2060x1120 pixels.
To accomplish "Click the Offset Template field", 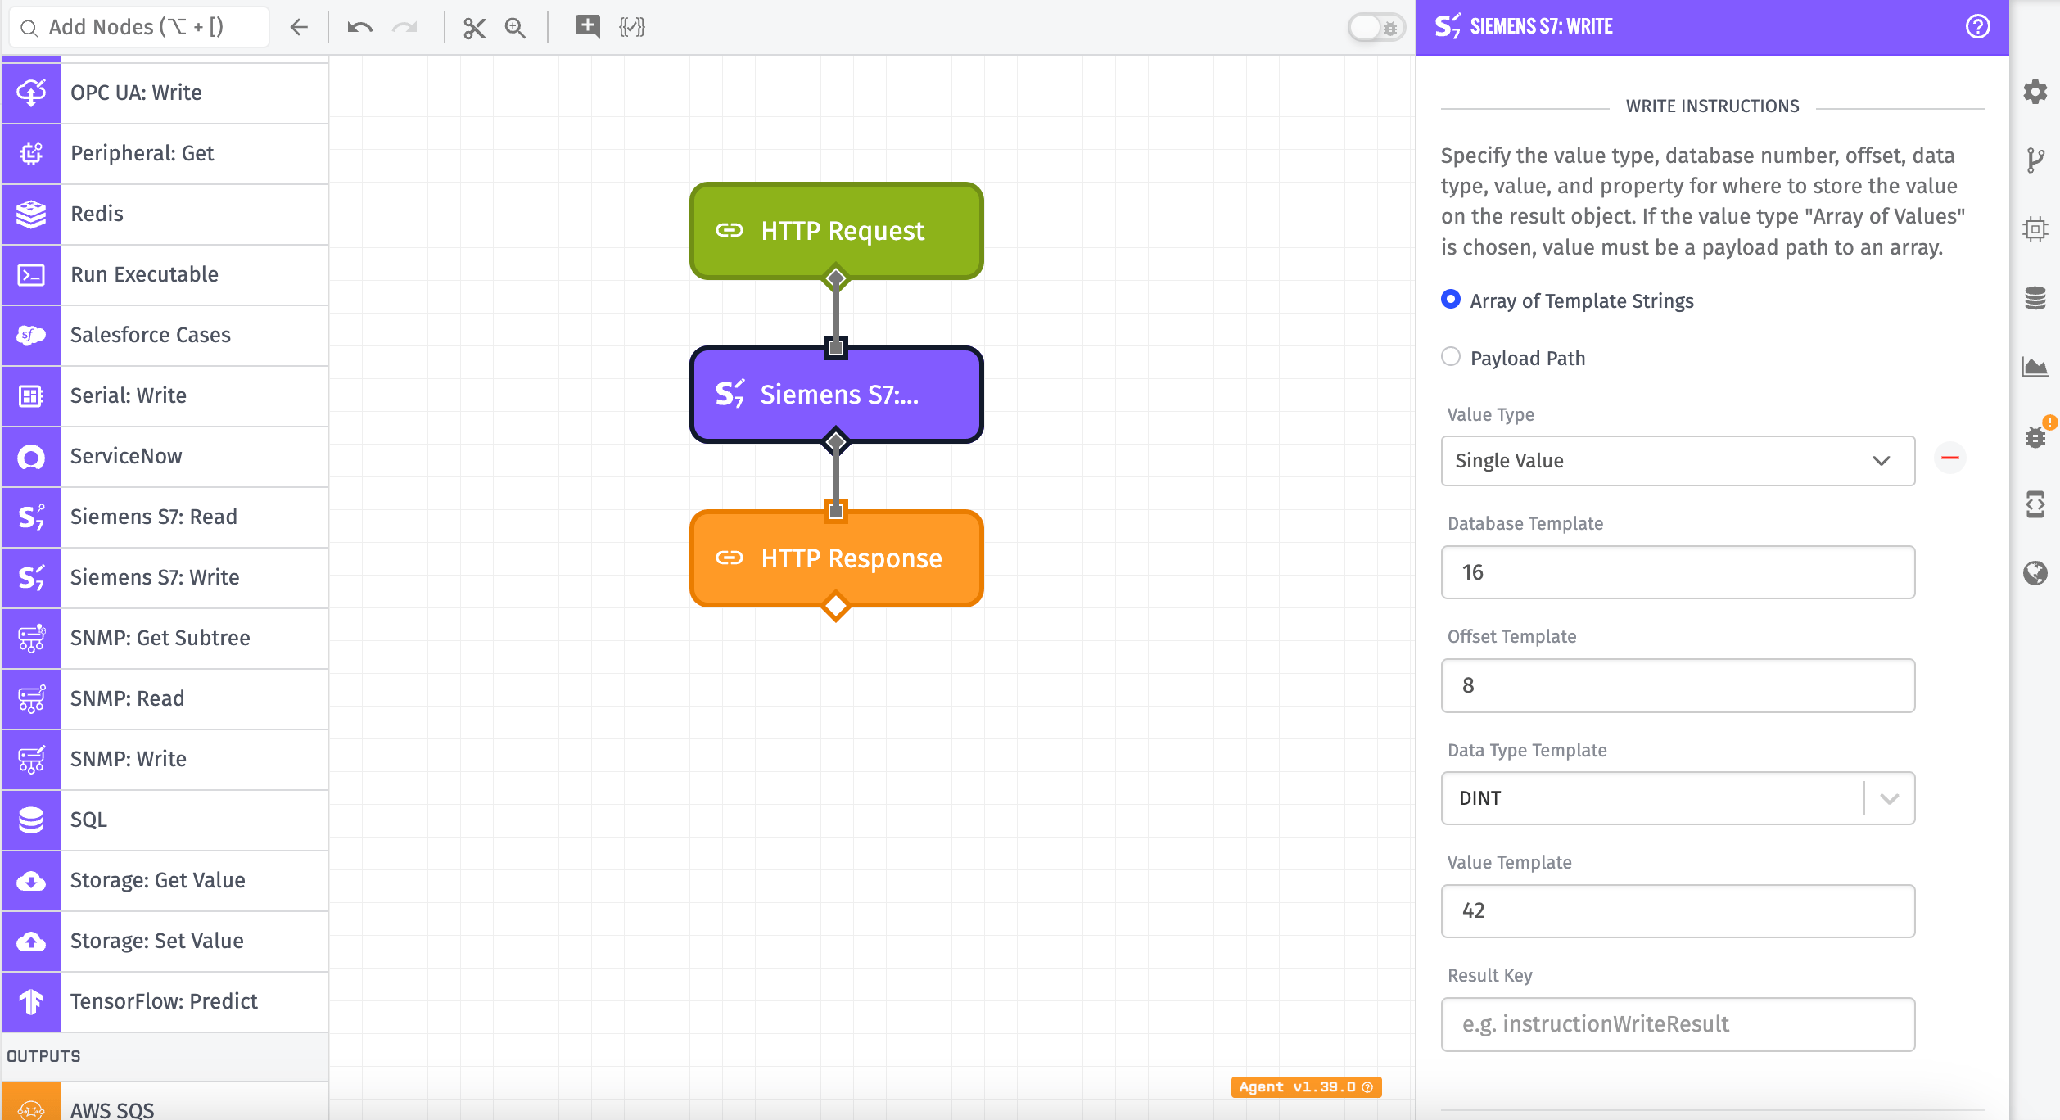I will coord(1678,685).
